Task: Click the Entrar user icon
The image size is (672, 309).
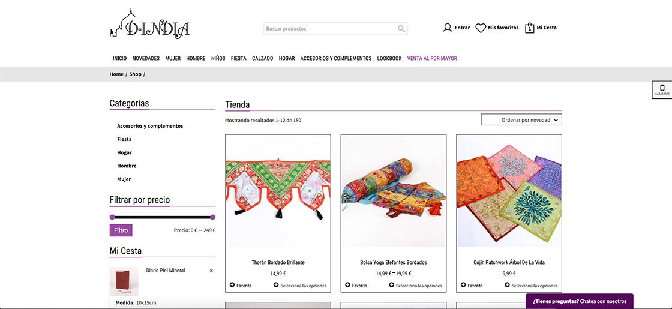Action: [448, 28]
